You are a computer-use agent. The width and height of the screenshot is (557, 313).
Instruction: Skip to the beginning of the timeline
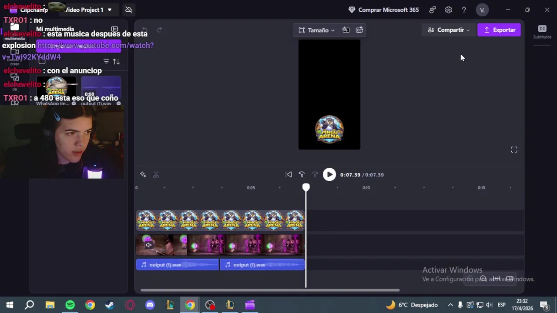[x=289, y=175]
